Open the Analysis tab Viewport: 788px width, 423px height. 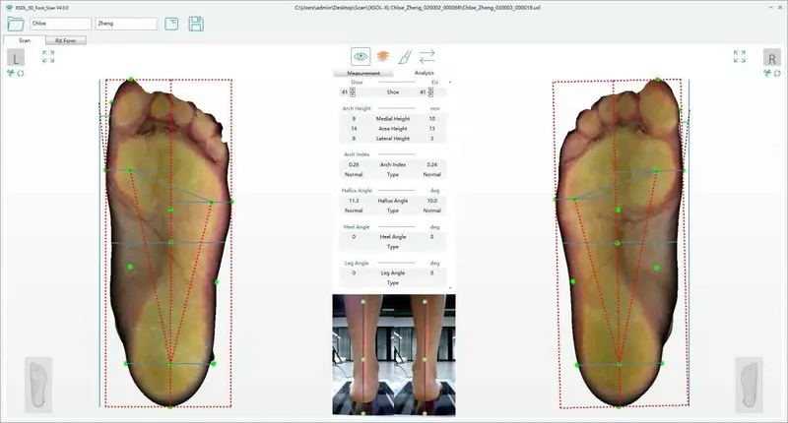(x=425, y=73)
